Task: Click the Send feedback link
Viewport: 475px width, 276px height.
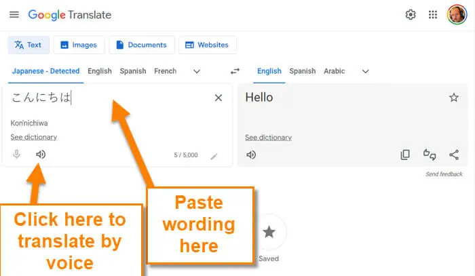Action: point(444,174)
